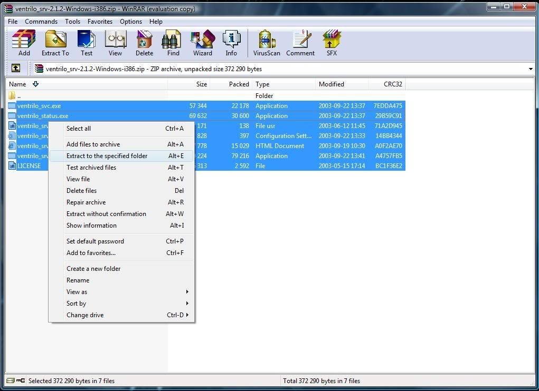Click the CRC32 value 7EDDA475
This screenshot has width=539, height=391.
(x=387, y=105)
